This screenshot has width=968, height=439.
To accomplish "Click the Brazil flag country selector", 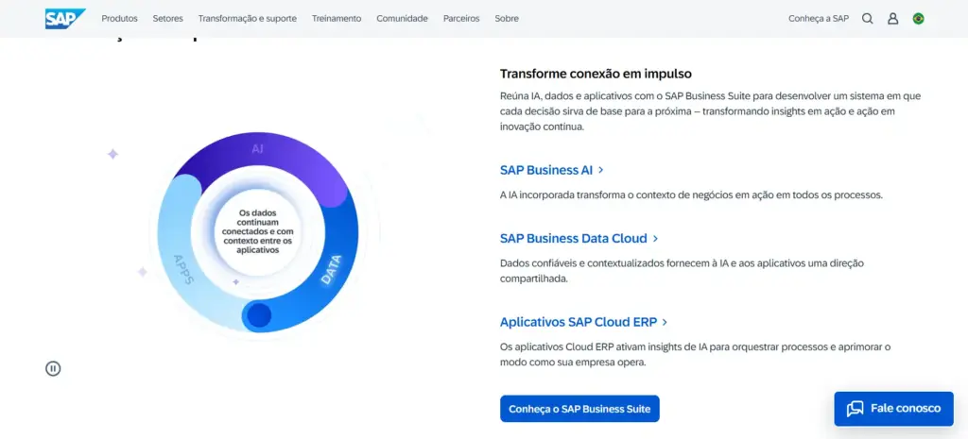I will click(919, 19).
